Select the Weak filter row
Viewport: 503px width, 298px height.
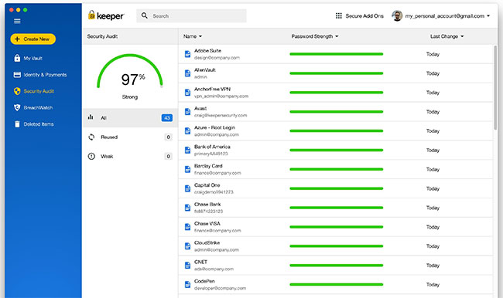point(130,156)
